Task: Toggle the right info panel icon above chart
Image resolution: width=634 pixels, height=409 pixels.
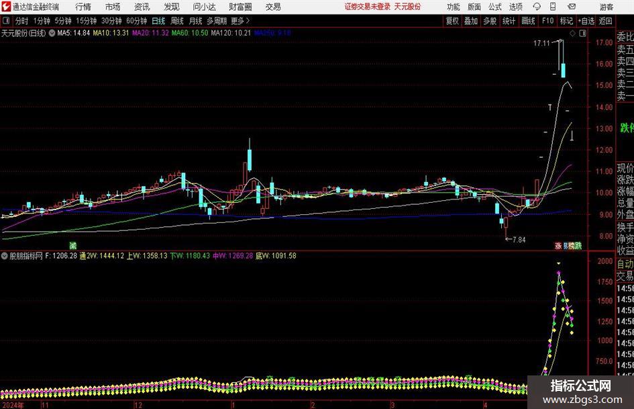Action: coord(582,33)
